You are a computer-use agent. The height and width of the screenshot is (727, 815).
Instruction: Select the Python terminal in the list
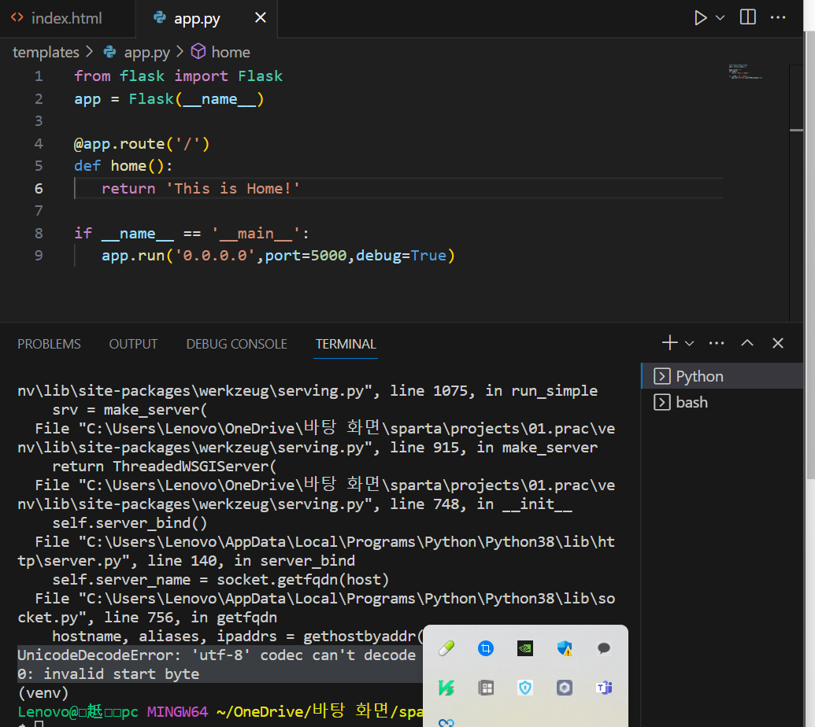pos(723,376)
